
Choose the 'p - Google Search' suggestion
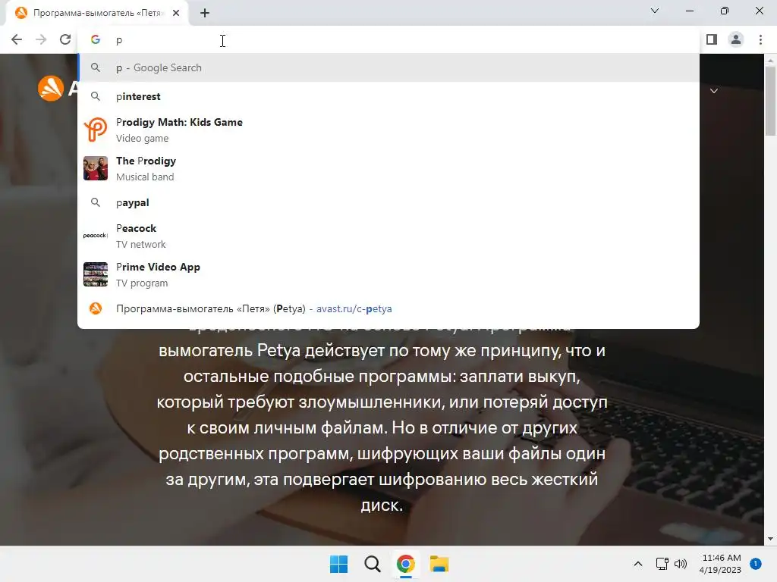coord(388,67)
